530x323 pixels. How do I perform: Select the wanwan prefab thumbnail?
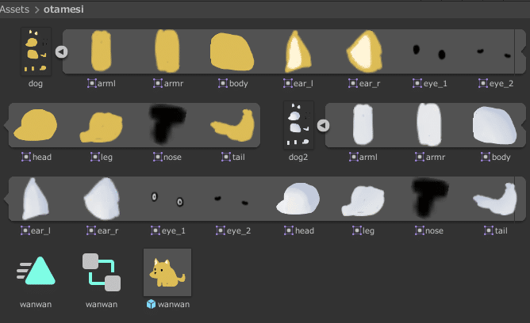tap(167, 272)
